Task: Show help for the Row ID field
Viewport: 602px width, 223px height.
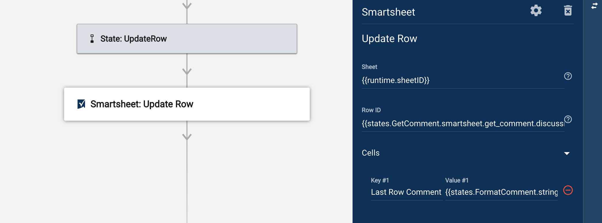Action: pos(568,119)
